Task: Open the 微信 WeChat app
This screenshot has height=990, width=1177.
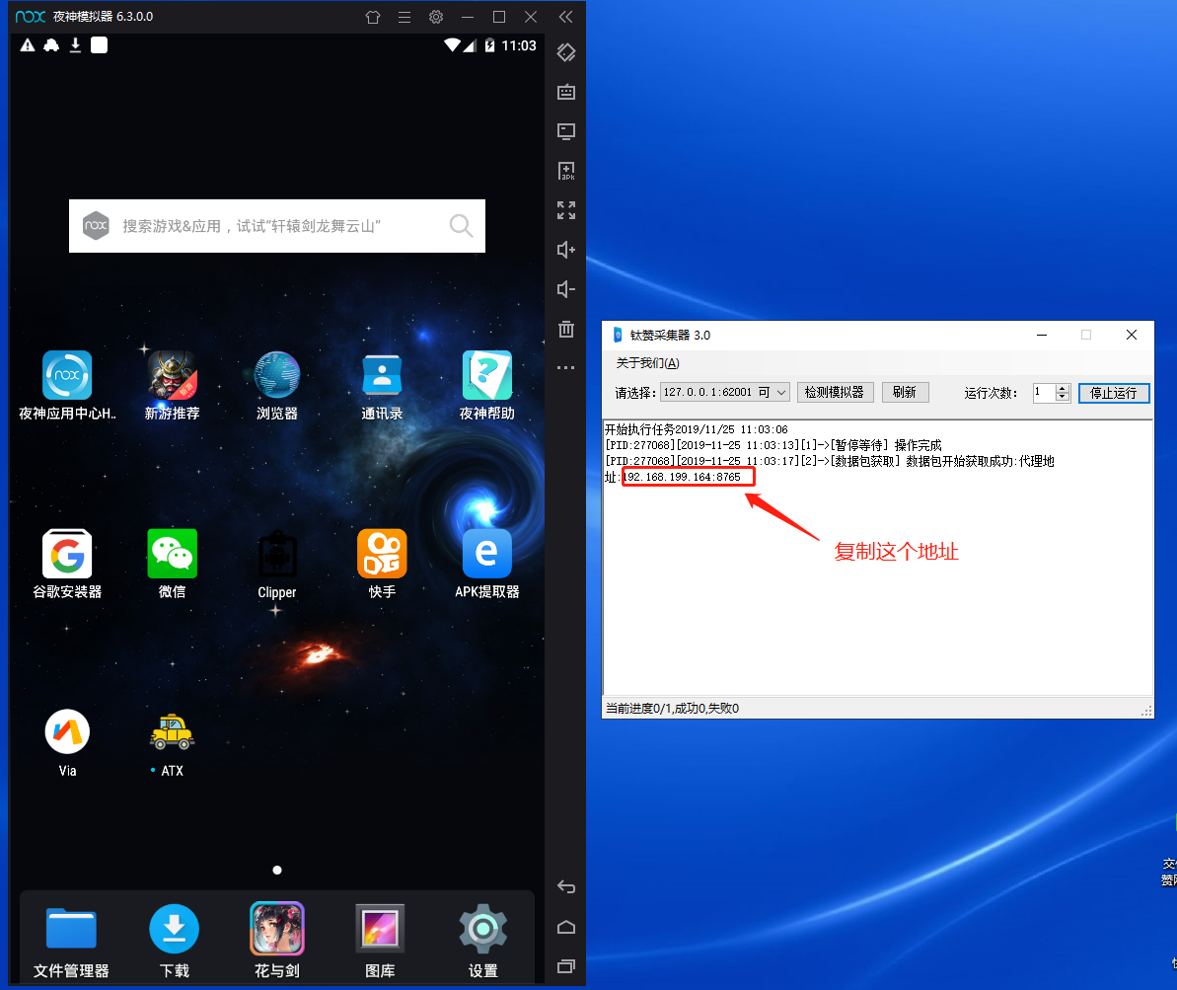Action: point(172,554)
